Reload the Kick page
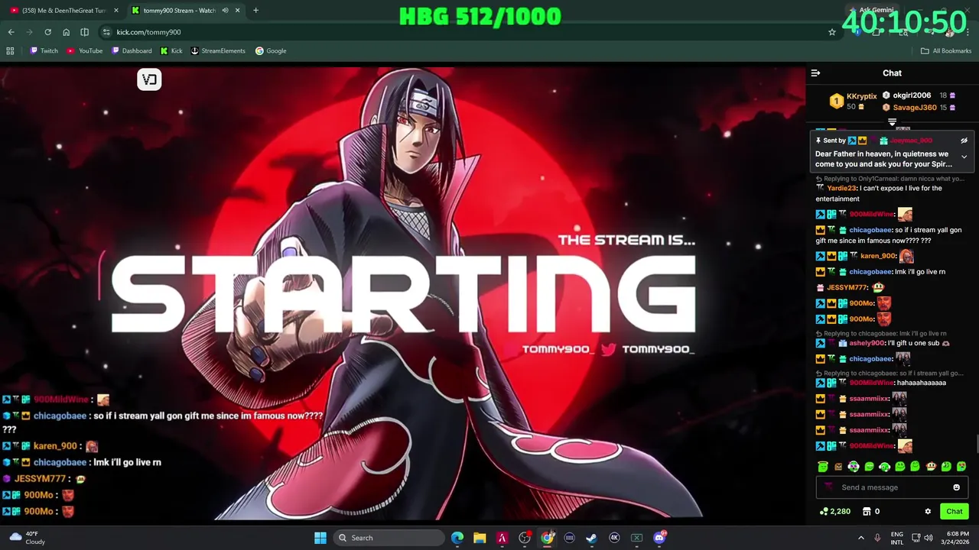 tap(47, 32)
